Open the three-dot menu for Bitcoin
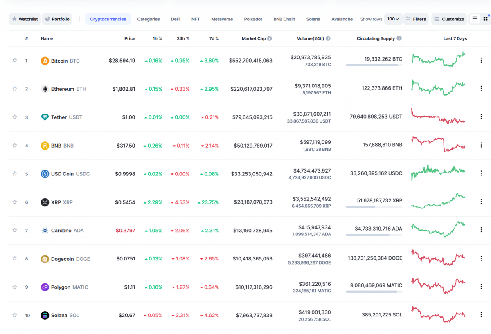491x334 pixels. tap(481, 60)
